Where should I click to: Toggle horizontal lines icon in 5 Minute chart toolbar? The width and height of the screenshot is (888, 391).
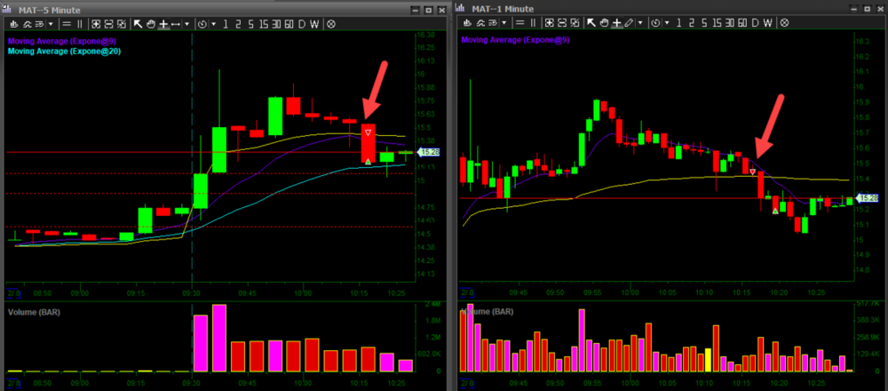coord(66,24)
